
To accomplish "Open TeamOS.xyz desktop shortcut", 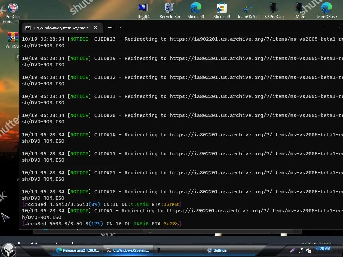I will [x=326, y=11].
